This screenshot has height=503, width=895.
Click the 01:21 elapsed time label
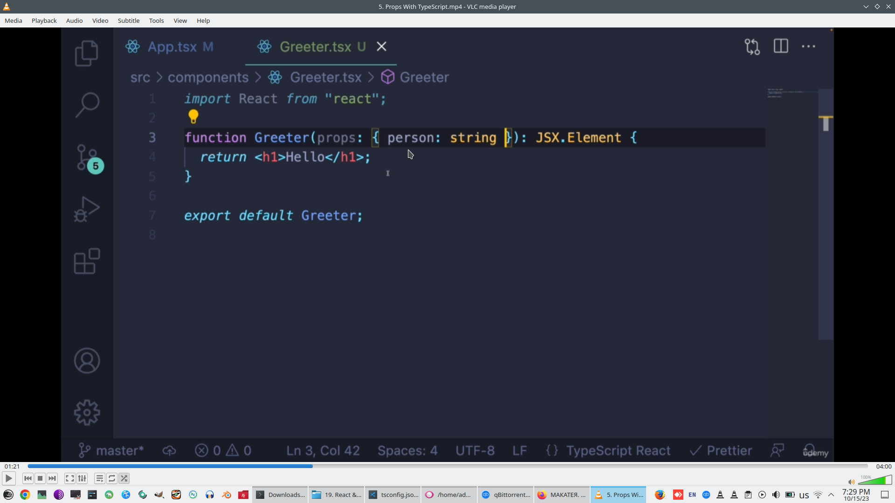tap(12, 466)
